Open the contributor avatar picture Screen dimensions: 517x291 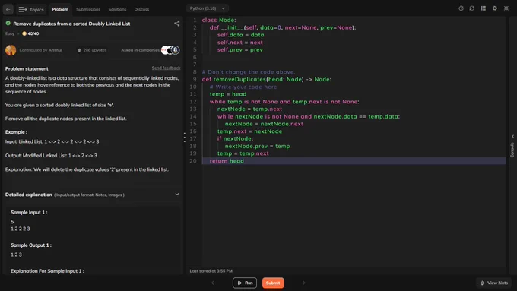pos(11,50)
